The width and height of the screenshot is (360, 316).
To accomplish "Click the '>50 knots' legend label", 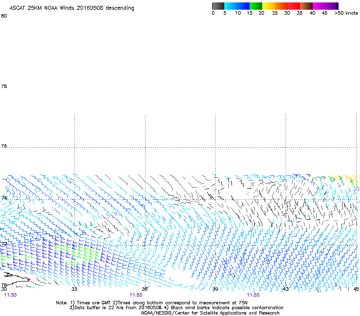I will [x=346, y=13].
